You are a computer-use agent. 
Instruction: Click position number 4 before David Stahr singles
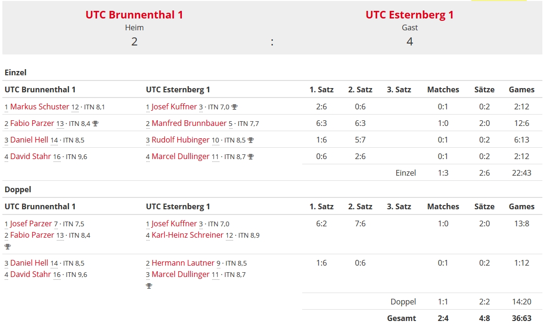pyautogui.click(x=6, y=157)
